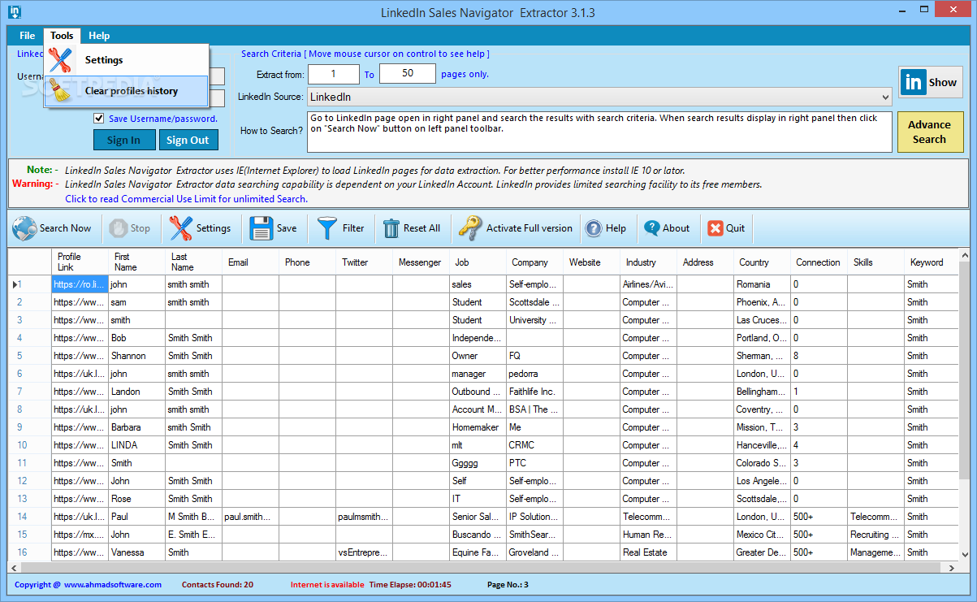Click first name cell 'Shannon'

point(136,356)
